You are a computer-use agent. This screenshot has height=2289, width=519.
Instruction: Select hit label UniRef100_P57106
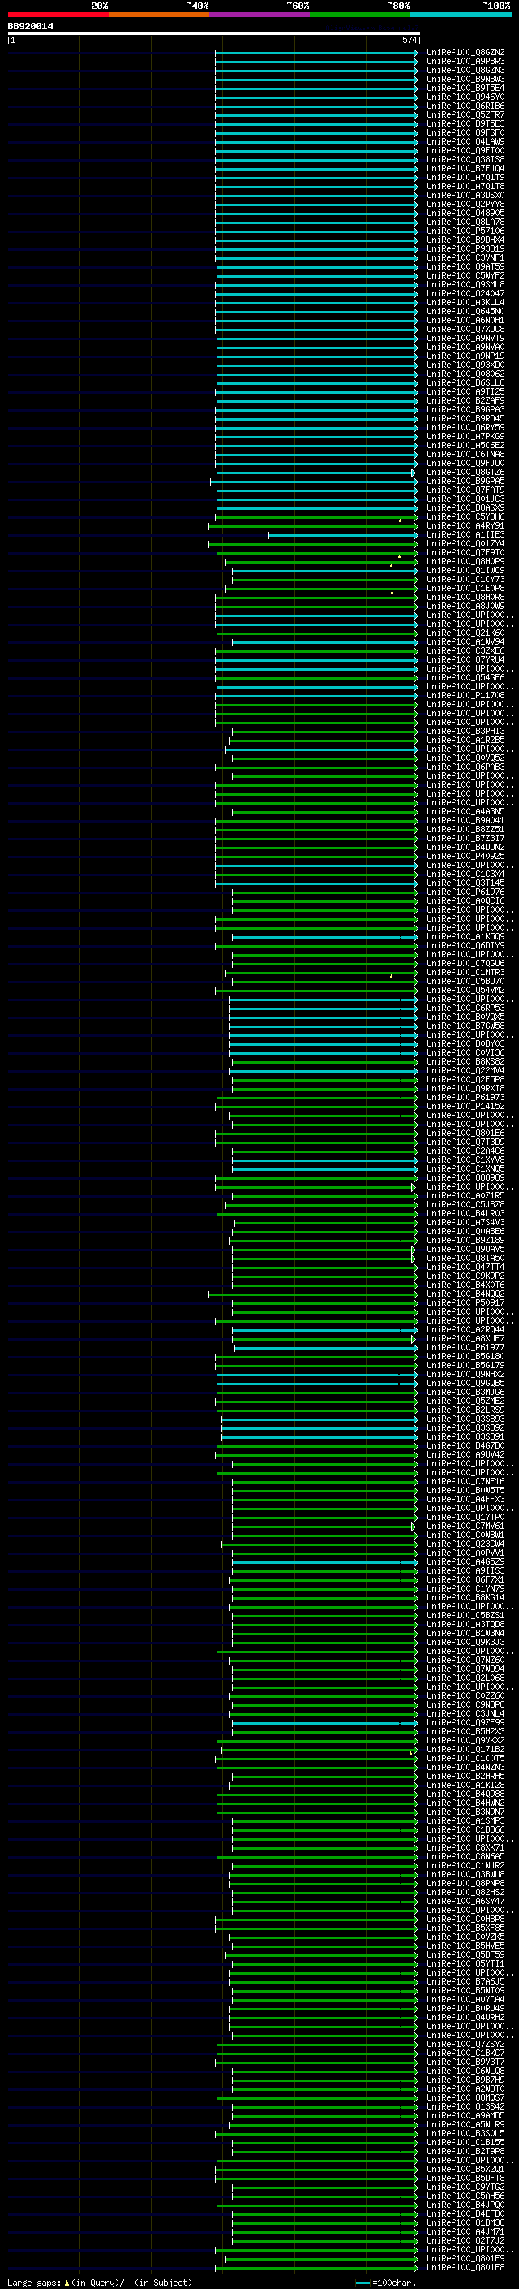[465, 231]
